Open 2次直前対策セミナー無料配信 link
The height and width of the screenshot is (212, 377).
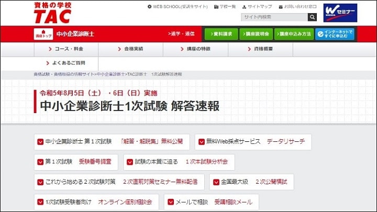160,182
